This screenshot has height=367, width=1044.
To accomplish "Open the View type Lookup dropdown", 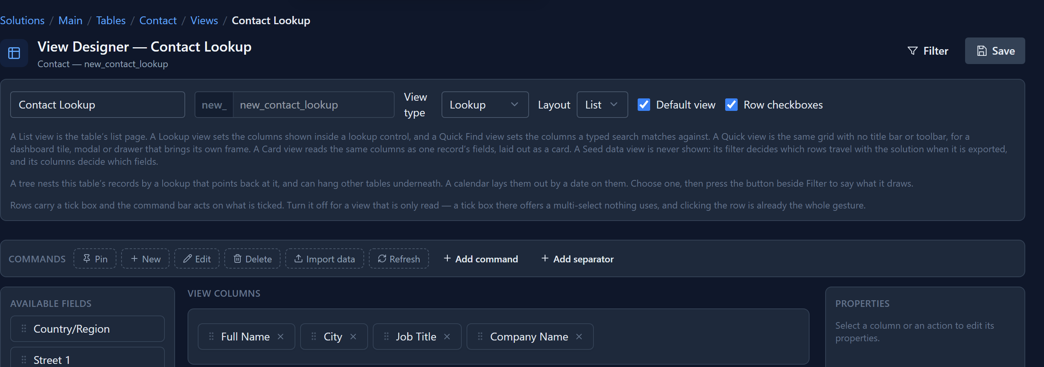I will click(485, 105).
